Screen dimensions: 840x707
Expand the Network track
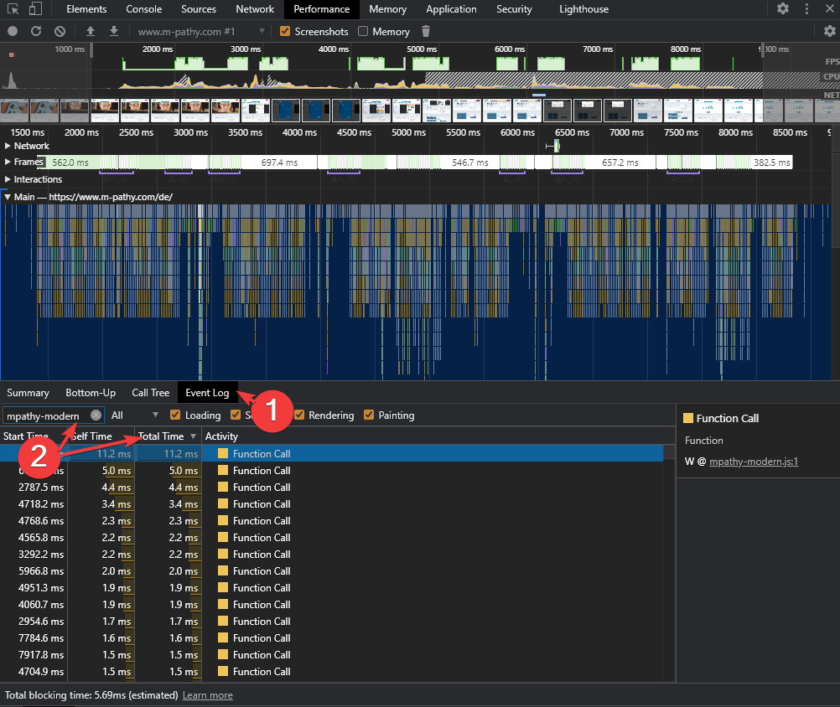tap(8, 146)
